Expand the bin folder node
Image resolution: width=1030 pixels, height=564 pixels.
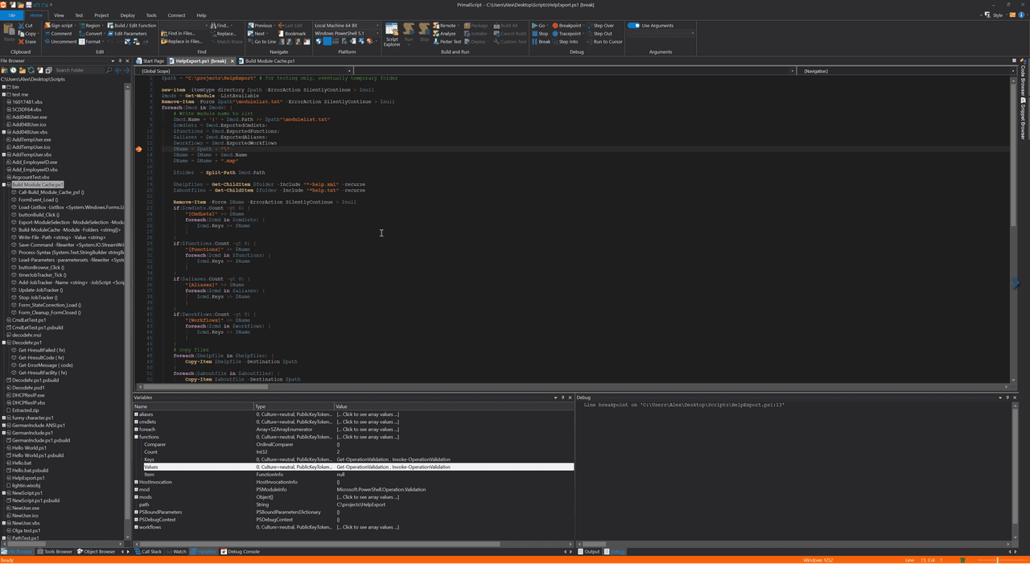(4, 87)
